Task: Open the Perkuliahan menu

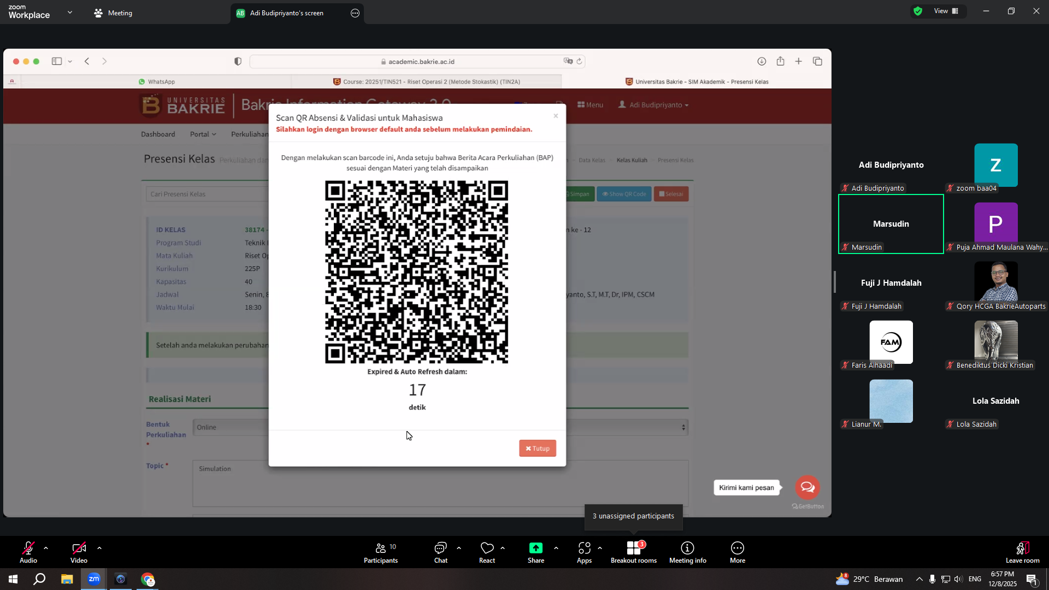Action: point(250,134)
